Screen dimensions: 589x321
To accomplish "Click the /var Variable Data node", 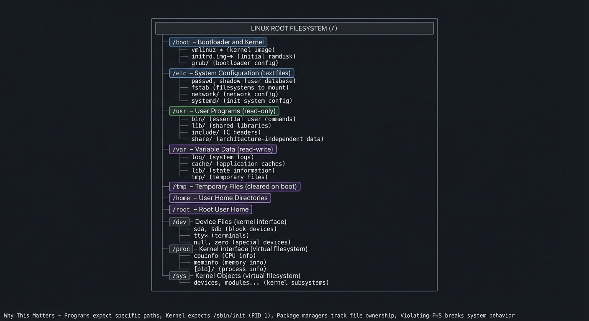I will coord(223,149).
